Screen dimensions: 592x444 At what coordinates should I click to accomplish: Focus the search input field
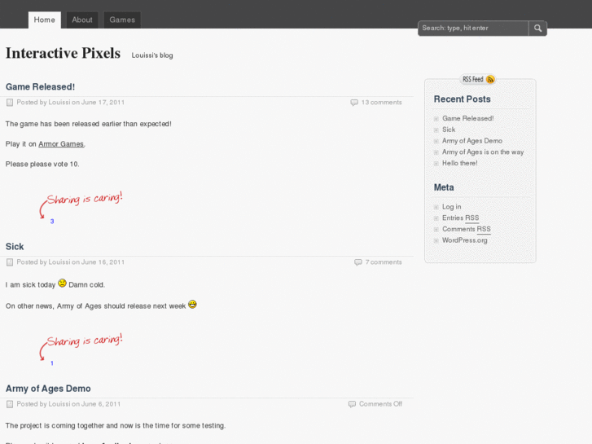point(473,29)
